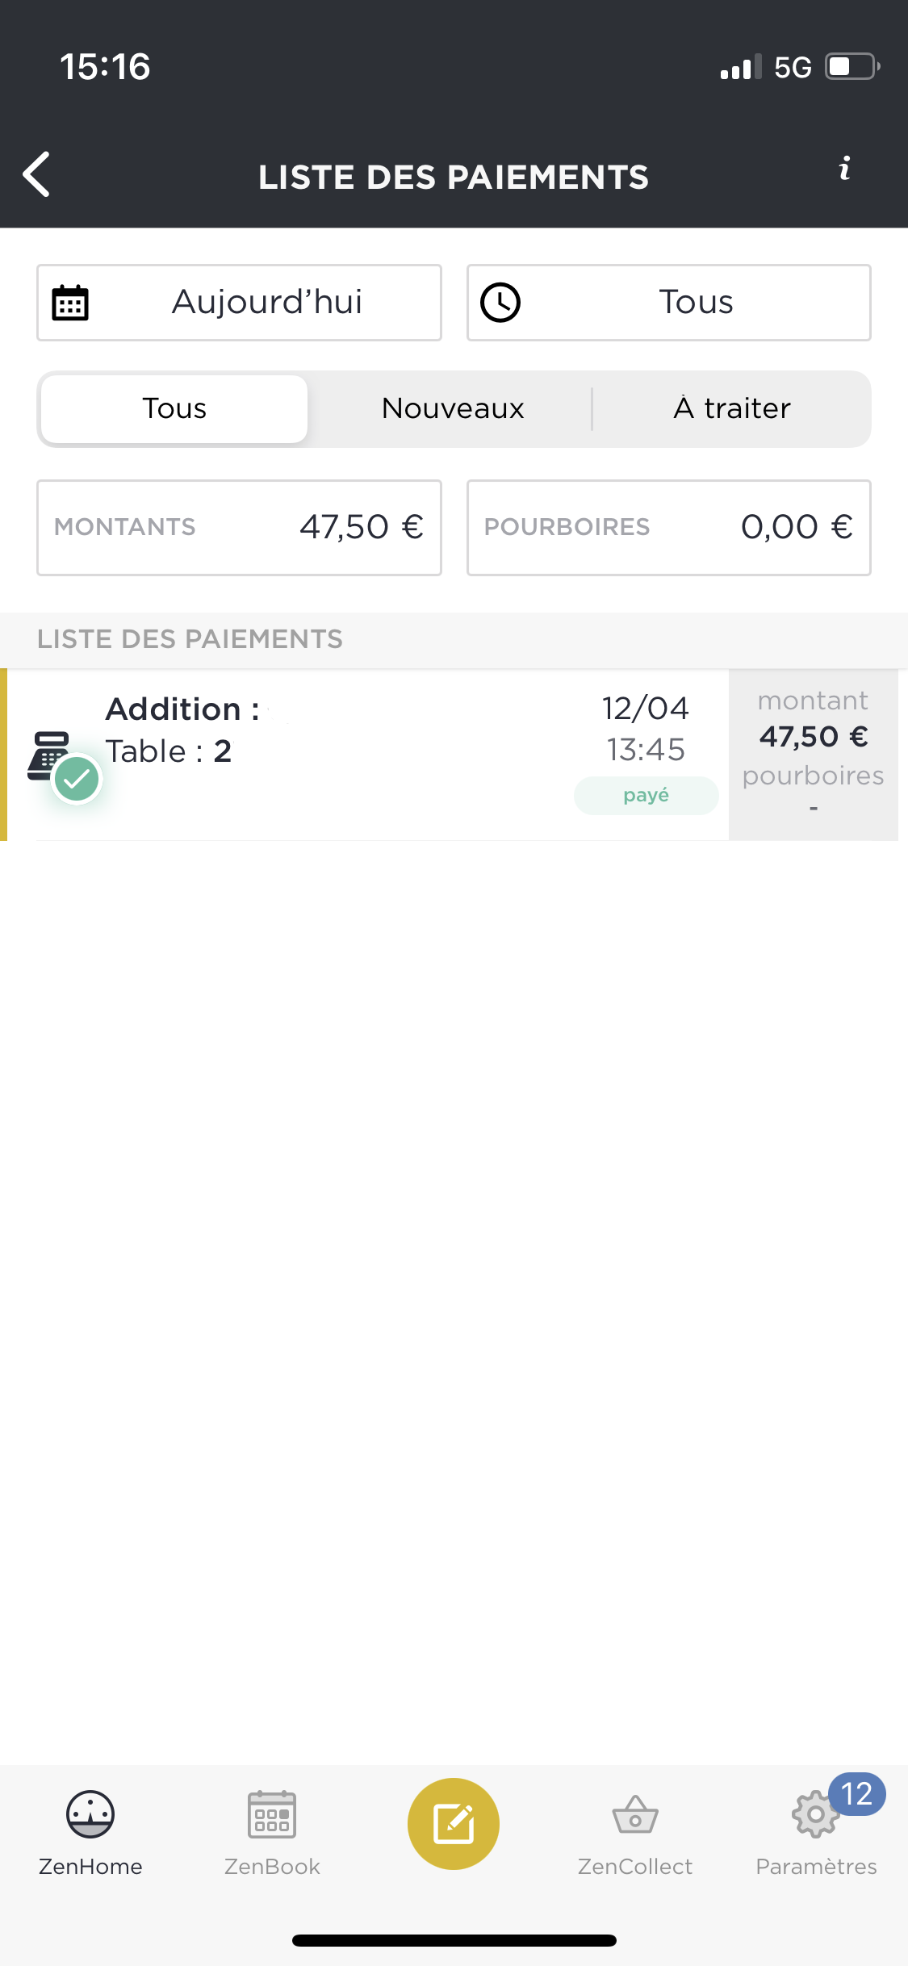Tap the back arrow in the header
Image resolution: width=908 pixels, height=1966 pixels.
tap(36, 174)
